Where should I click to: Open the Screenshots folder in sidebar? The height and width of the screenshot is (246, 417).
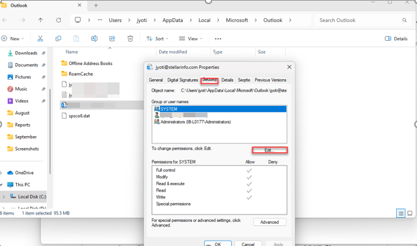[27, 149]
